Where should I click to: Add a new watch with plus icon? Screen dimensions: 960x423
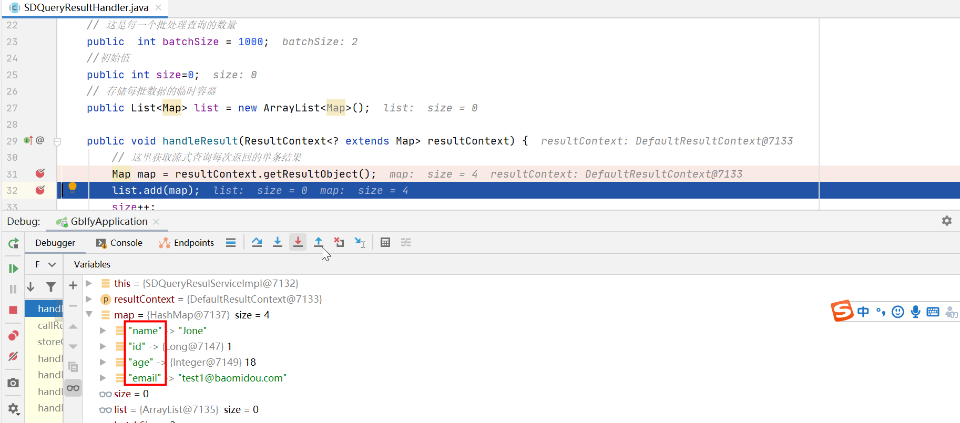[x=73, y=285]
